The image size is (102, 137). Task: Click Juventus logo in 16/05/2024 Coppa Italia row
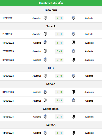tap(73, 116)
